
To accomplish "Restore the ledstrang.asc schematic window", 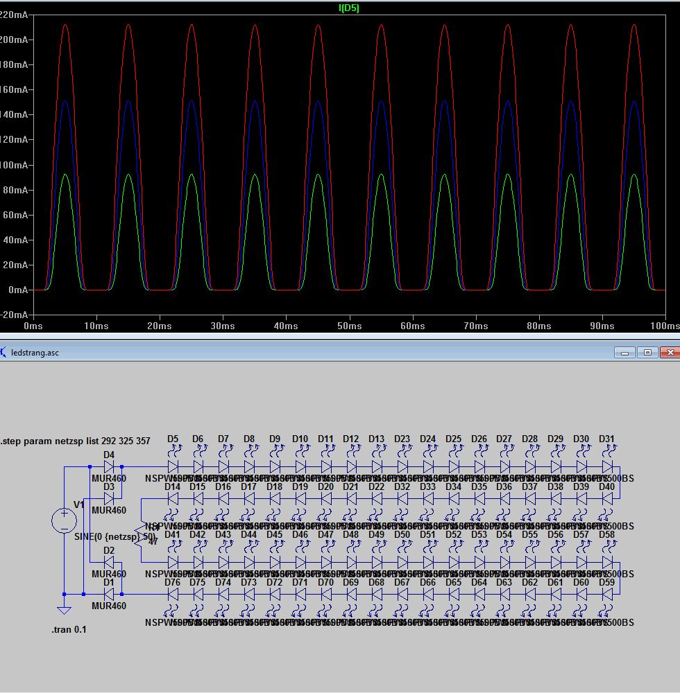I will (x=647, y=352).
